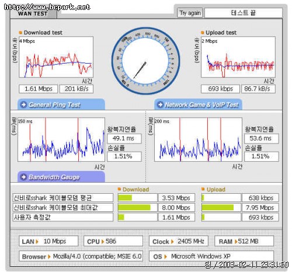Click the download bar for 8.00 Mbps maximum
The height and width of the screenshot is (272, 292).
click(137, 207)
